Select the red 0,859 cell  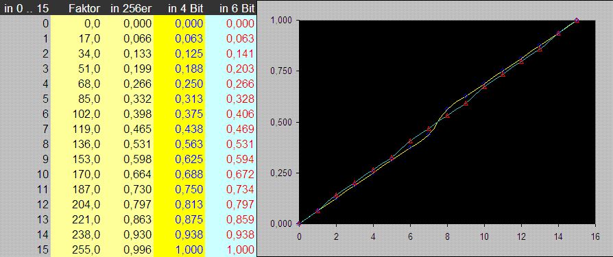pos(241,220)
